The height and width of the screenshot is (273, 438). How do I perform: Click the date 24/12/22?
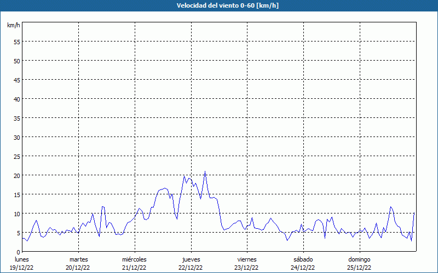click(303, 268)
